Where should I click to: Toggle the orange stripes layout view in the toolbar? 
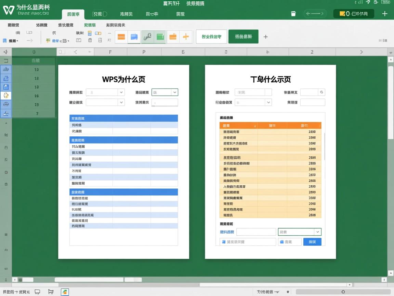121,37
